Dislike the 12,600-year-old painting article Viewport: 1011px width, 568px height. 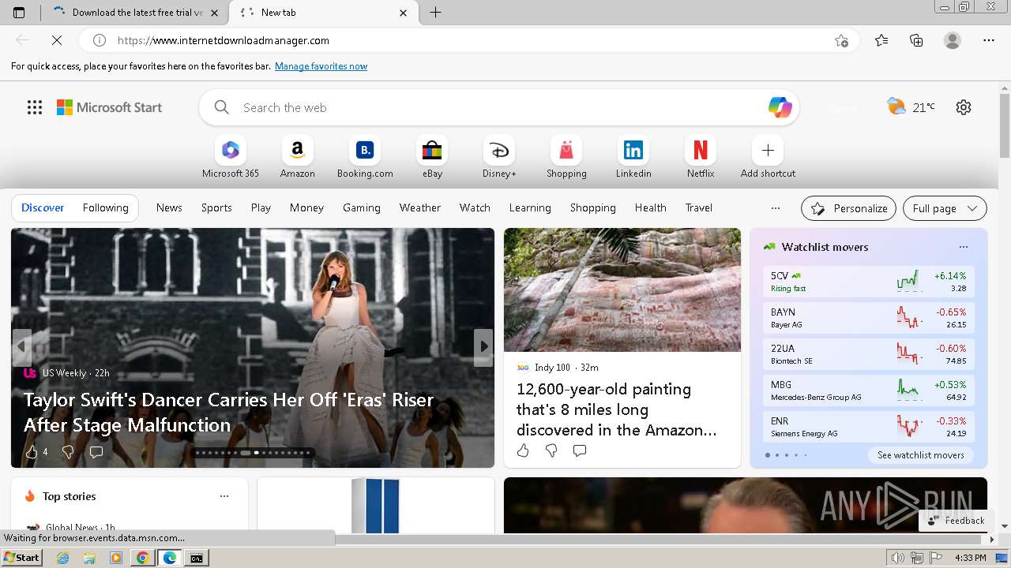point(551,450)
